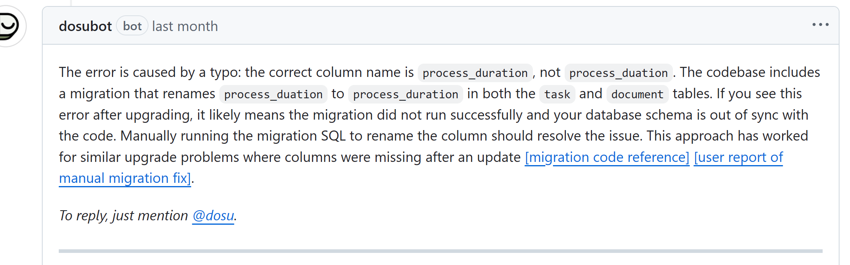Click the '@dosu' mention link

point(213,215)
